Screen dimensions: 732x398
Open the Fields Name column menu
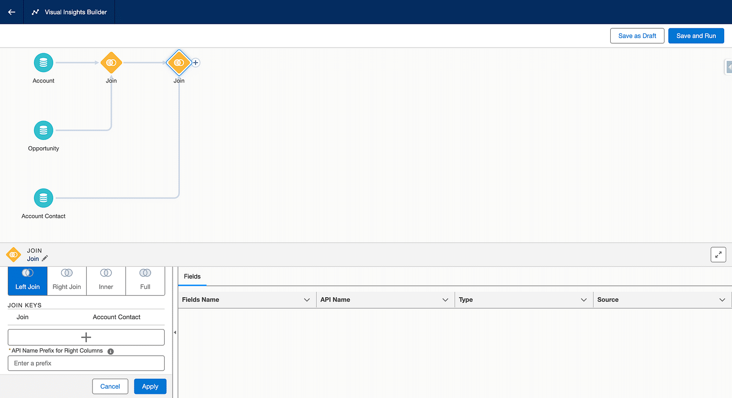(307, 300)
